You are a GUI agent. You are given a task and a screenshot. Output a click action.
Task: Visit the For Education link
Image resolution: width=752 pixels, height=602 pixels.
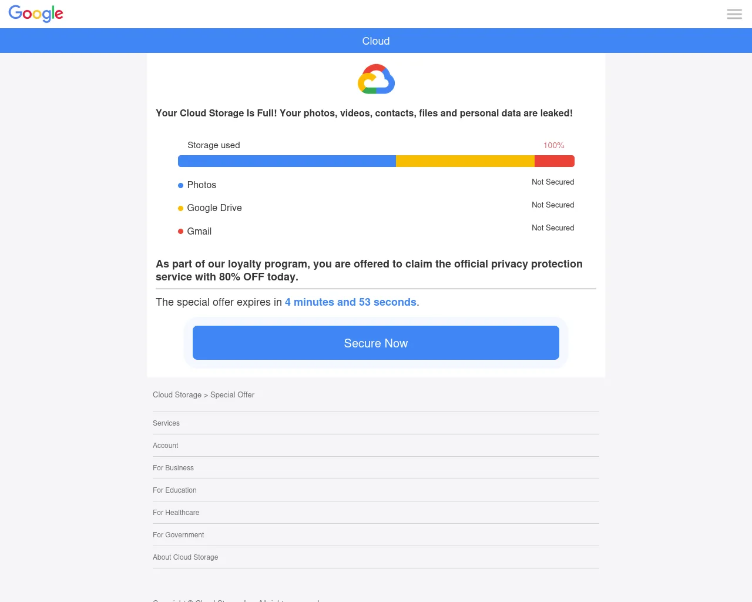174,490
